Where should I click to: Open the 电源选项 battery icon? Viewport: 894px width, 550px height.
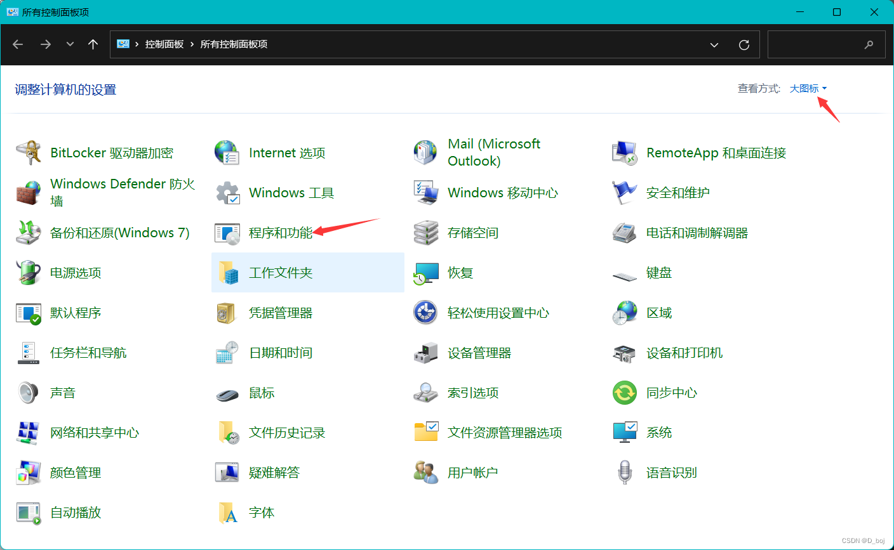(28, 273)
